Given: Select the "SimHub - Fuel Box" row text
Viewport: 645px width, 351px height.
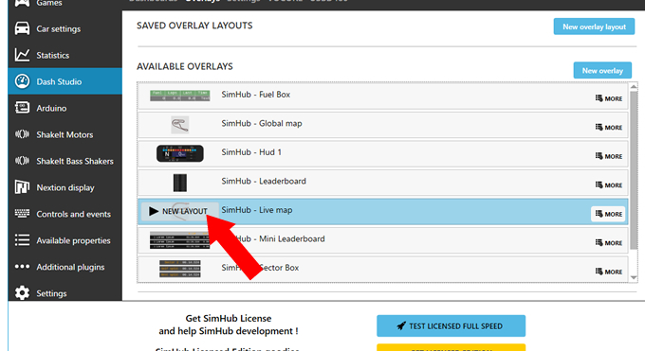Looking at the screenshot, I should [x=255, y=95].
